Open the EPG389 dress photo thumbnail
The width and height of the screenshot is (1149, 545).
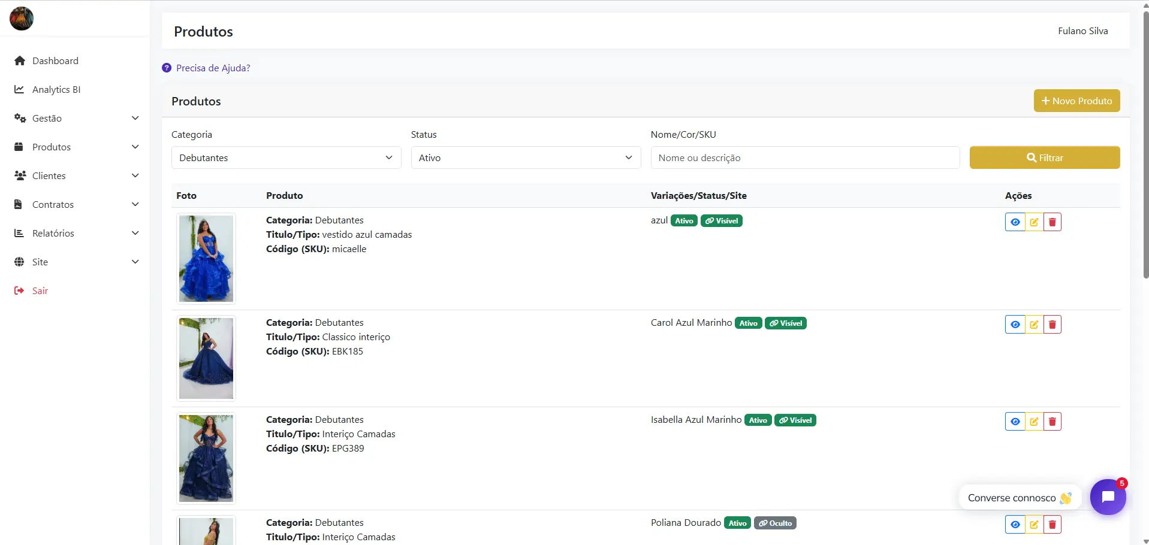click(x=206, y=459)
